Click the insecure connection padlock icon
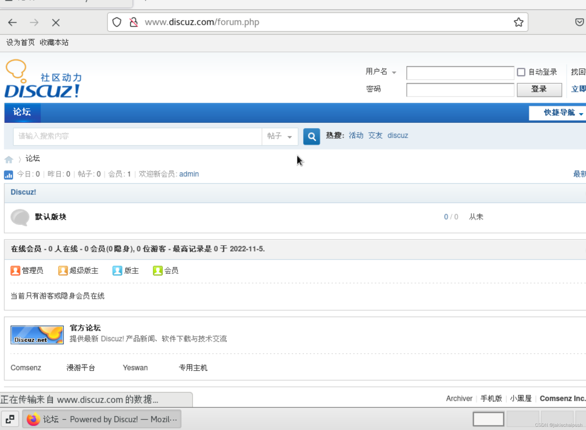The width and height of the screenshot is (586, 430). (x=134, y=22)
